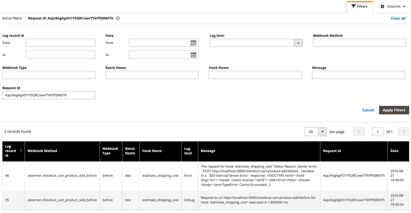Click the Batch Name filter field

152,75
